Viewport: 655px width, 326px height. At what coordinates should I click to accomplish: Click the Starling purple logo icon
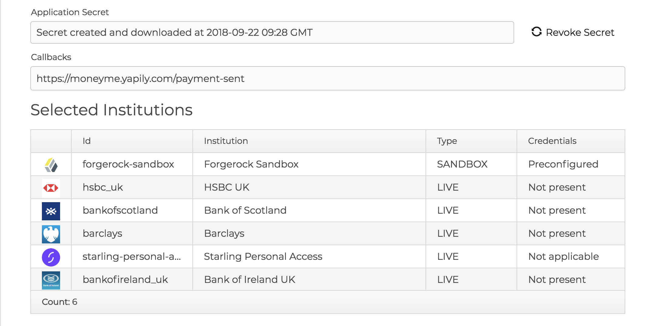tap(51, 257)
